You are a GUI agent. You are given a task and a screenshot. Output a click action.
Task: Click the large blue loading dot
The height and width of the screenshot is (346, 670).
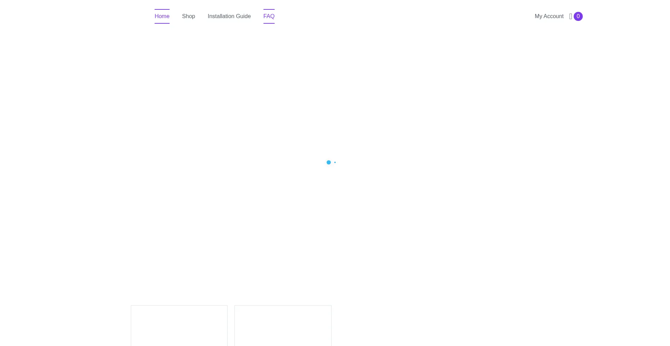pos(328,162)
